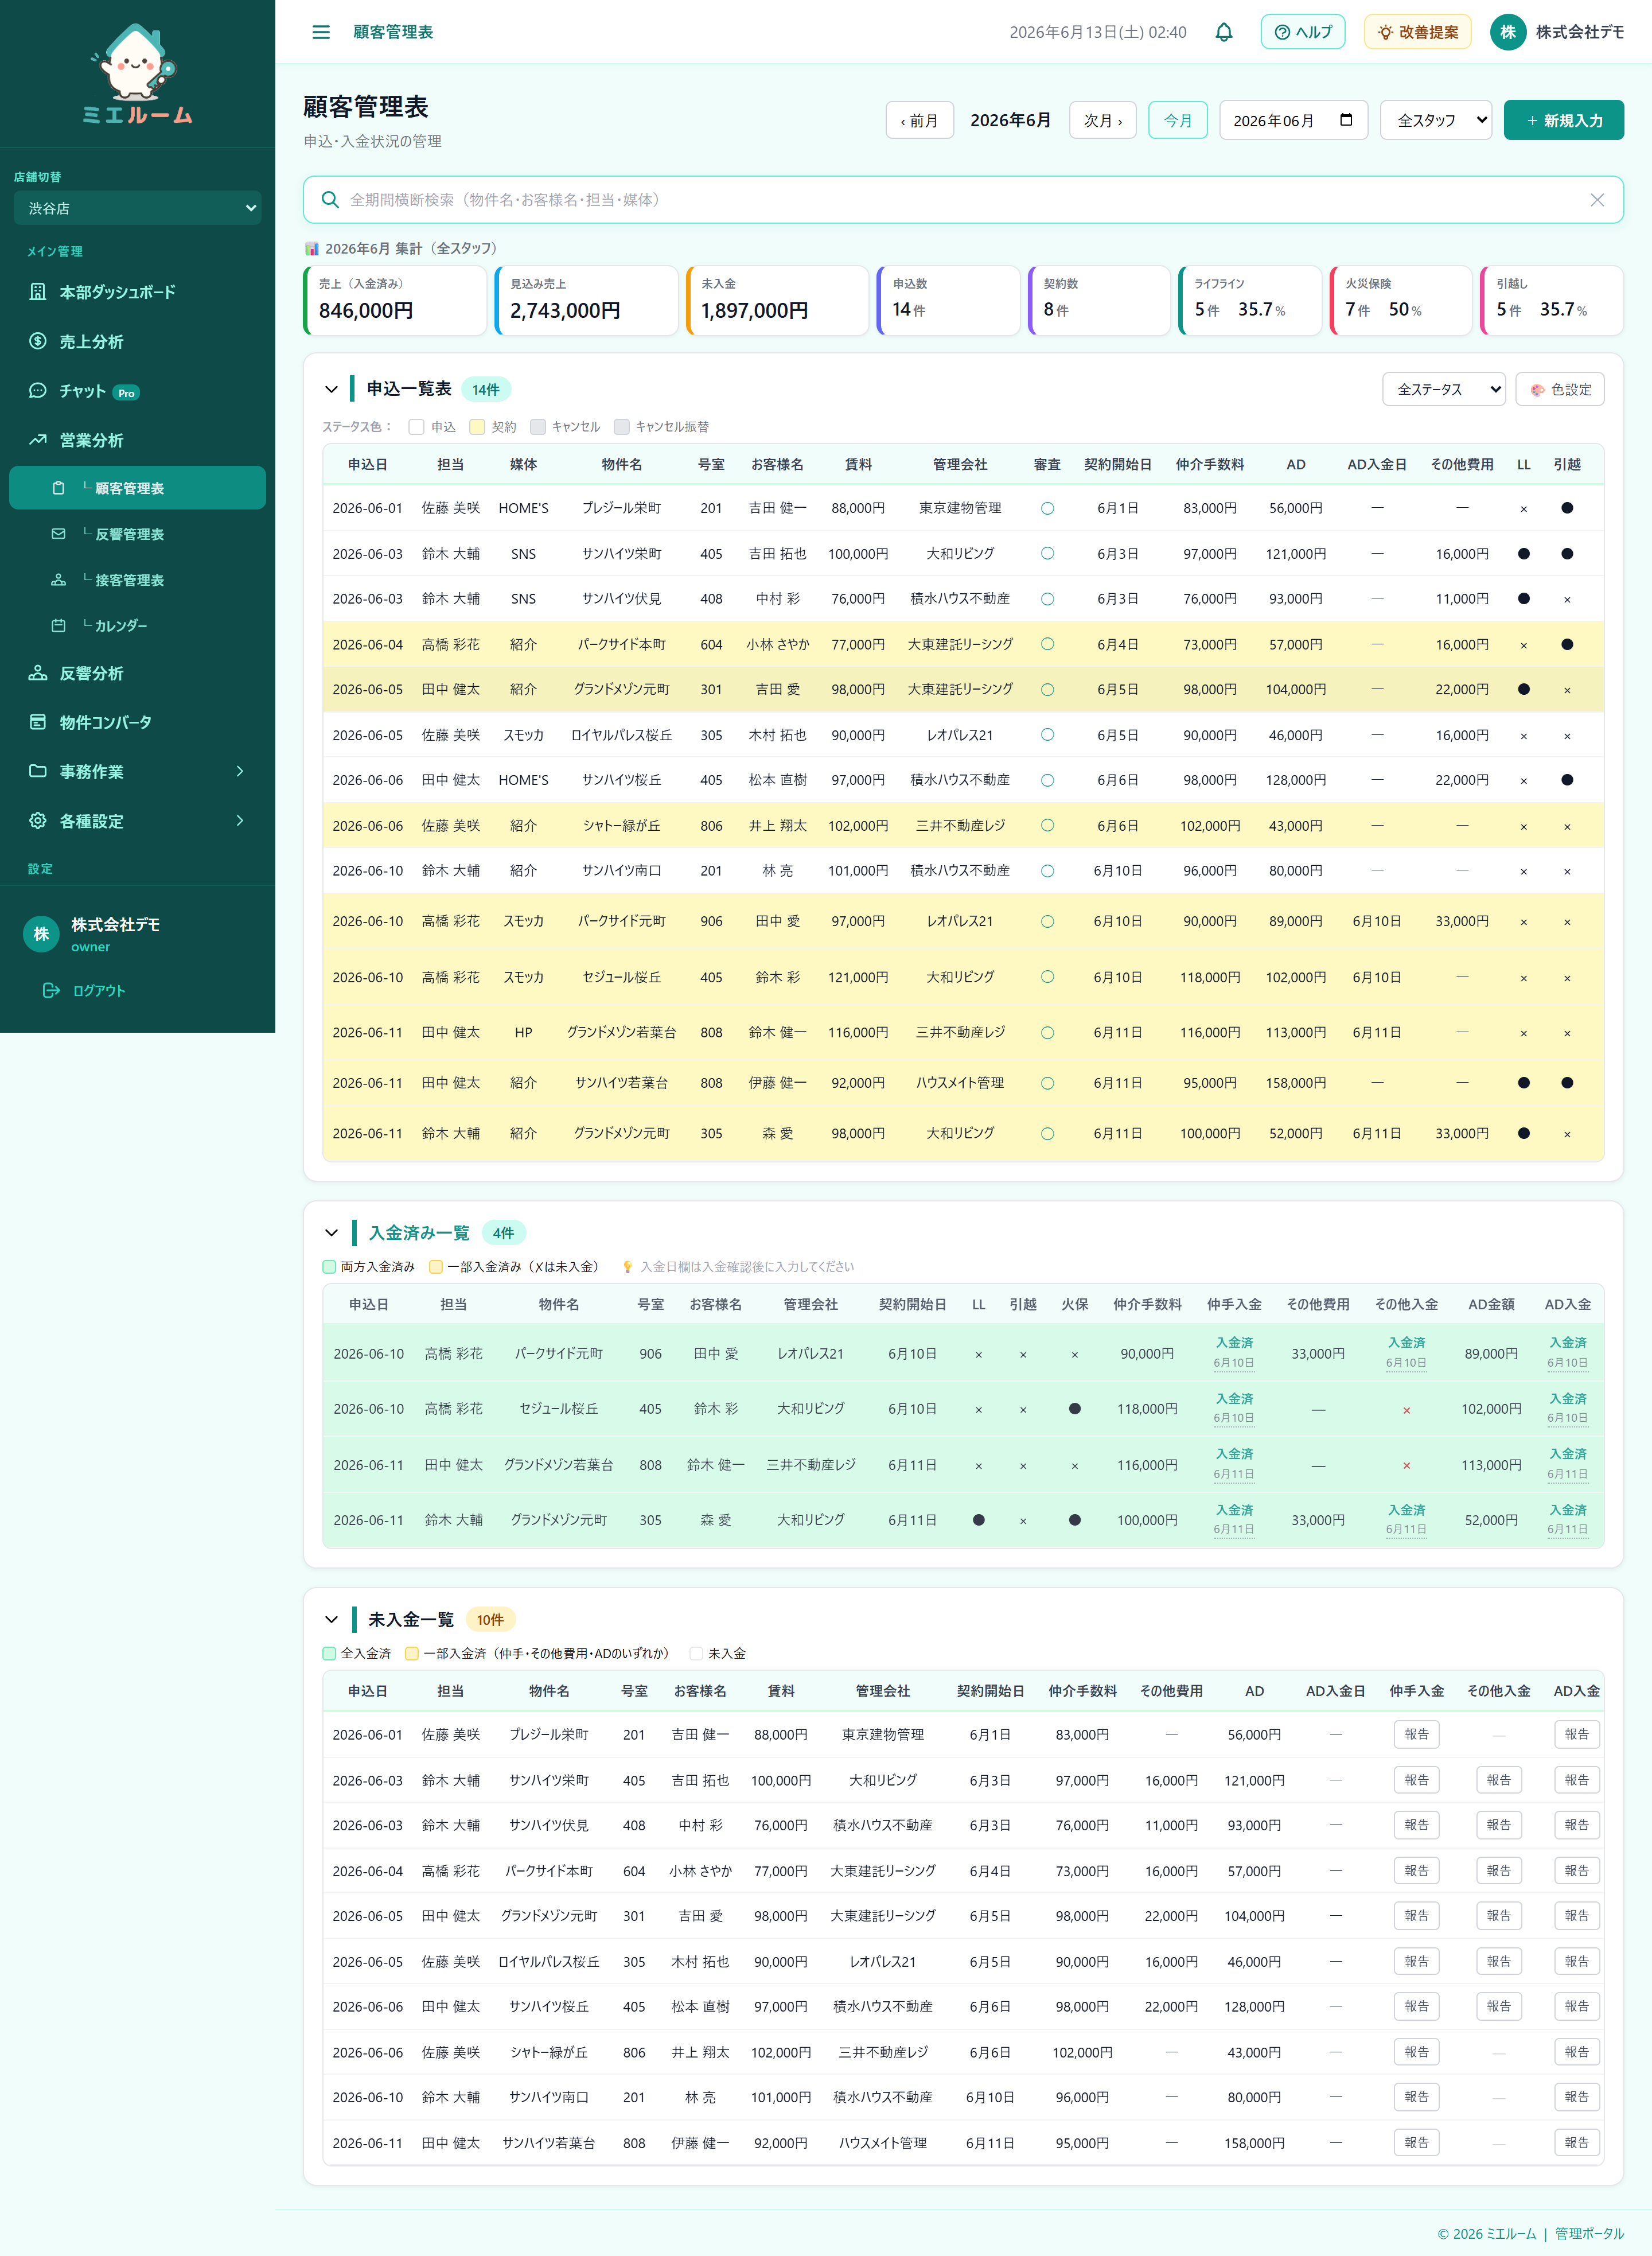Click the ログアウト icon
The width and height of the screenshot is (1652, 2256).
click(x=51, y=990)
